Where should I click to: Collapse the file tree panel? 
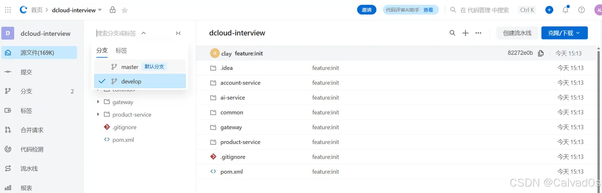click(178, 33)
